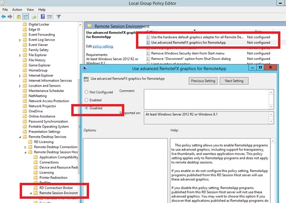
Task: Select the Application Compatibility tree item
Action: pos(59,157)
